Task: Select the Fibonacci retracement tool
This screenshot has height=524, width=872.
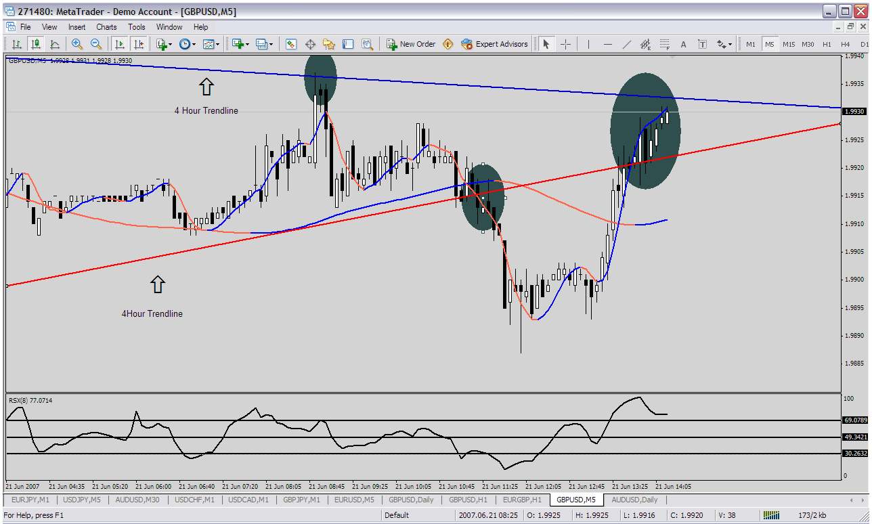Action: 664,44
